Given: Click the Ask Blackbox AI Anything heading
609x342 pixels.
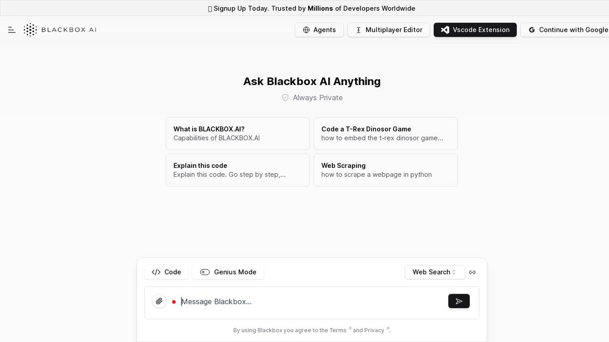Looking at the screenshot, I should coord(312,81).
